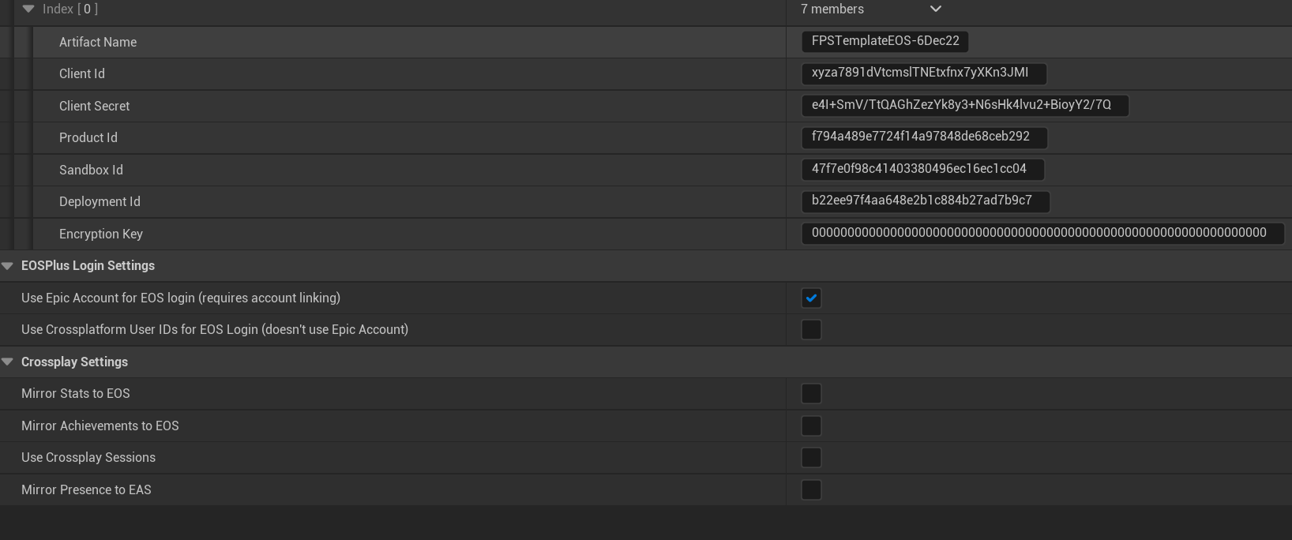
Task: Collapse the Crossplay Settings section
Action: [8, 362]
